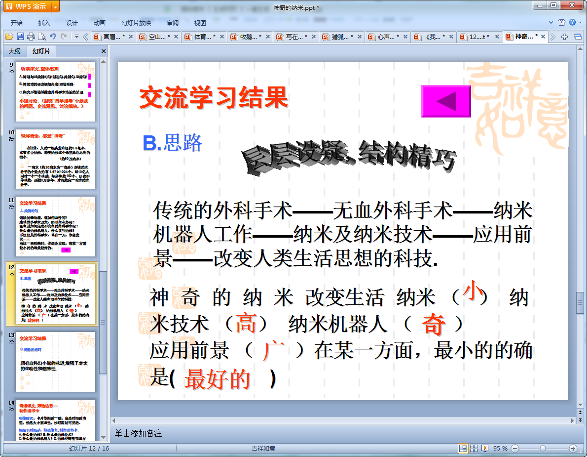Select slide 10 thumbnail

(x=55, y=159)
